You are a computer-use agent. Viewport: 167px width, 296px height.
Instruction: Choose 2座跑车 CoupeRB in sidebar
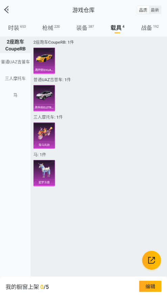15,45
